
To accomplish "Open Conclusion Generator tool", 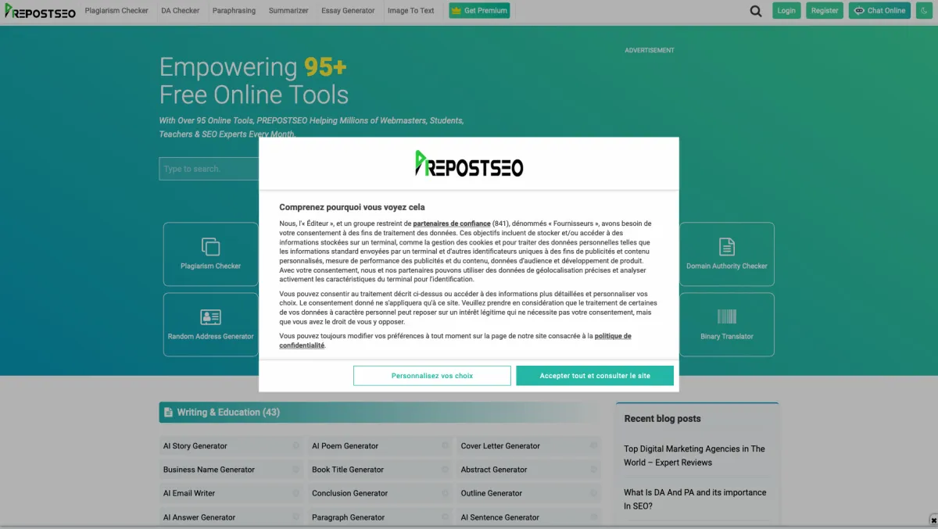I will click(349, 493).
